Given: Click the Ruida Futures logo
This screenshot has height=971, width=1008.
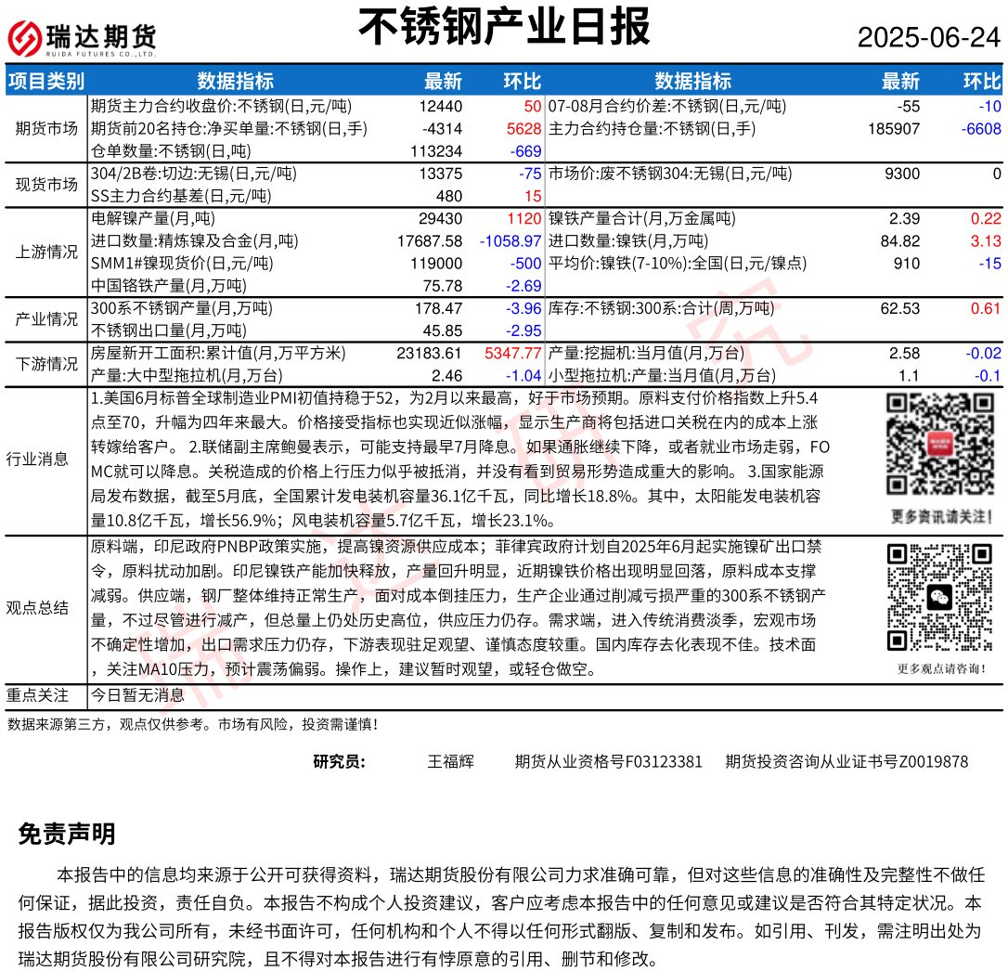Looking at the screenshot, I should pyautogui.click(x=82, y=38).
